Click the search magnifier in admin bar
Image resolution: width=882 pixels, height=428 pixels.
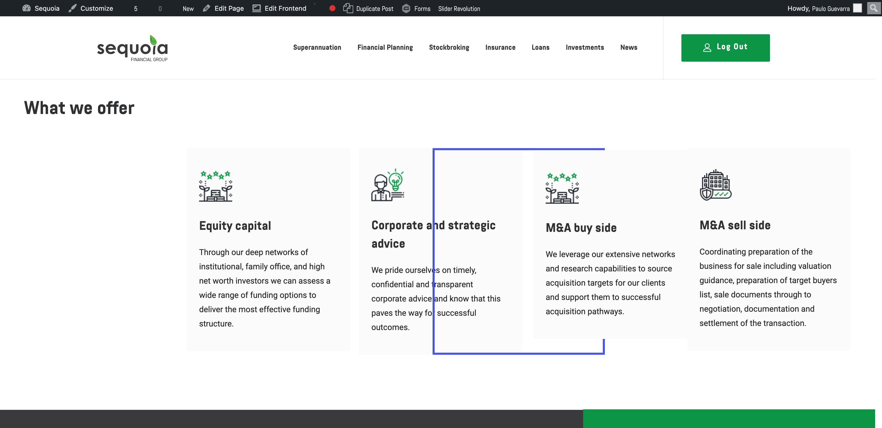click(x=873, y=8)
